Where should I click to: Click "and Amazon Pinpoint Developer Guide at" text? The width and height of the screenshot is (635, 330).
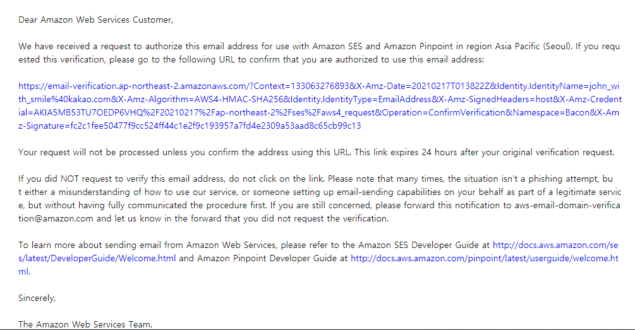263,259
